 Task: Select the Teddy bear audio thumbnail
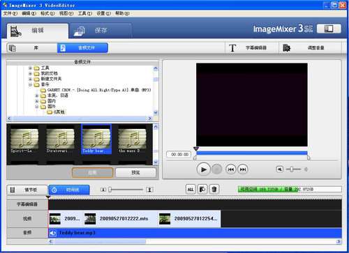(x=96, y=139)
